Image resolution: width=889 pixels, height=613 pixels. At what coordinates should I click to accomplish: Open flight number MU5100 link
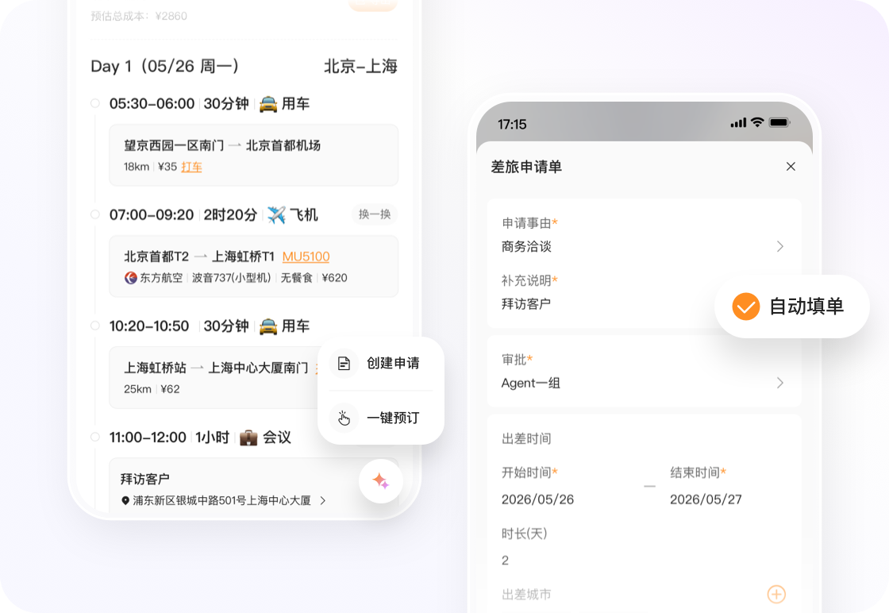[306, 256]
